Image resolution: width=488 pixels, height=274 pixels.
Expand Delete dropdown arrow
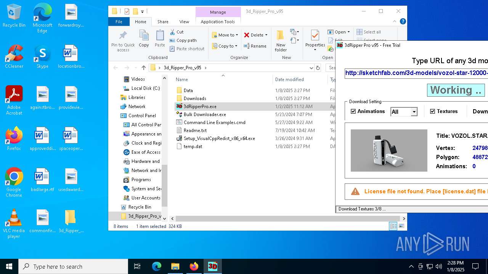click(266, 35)
